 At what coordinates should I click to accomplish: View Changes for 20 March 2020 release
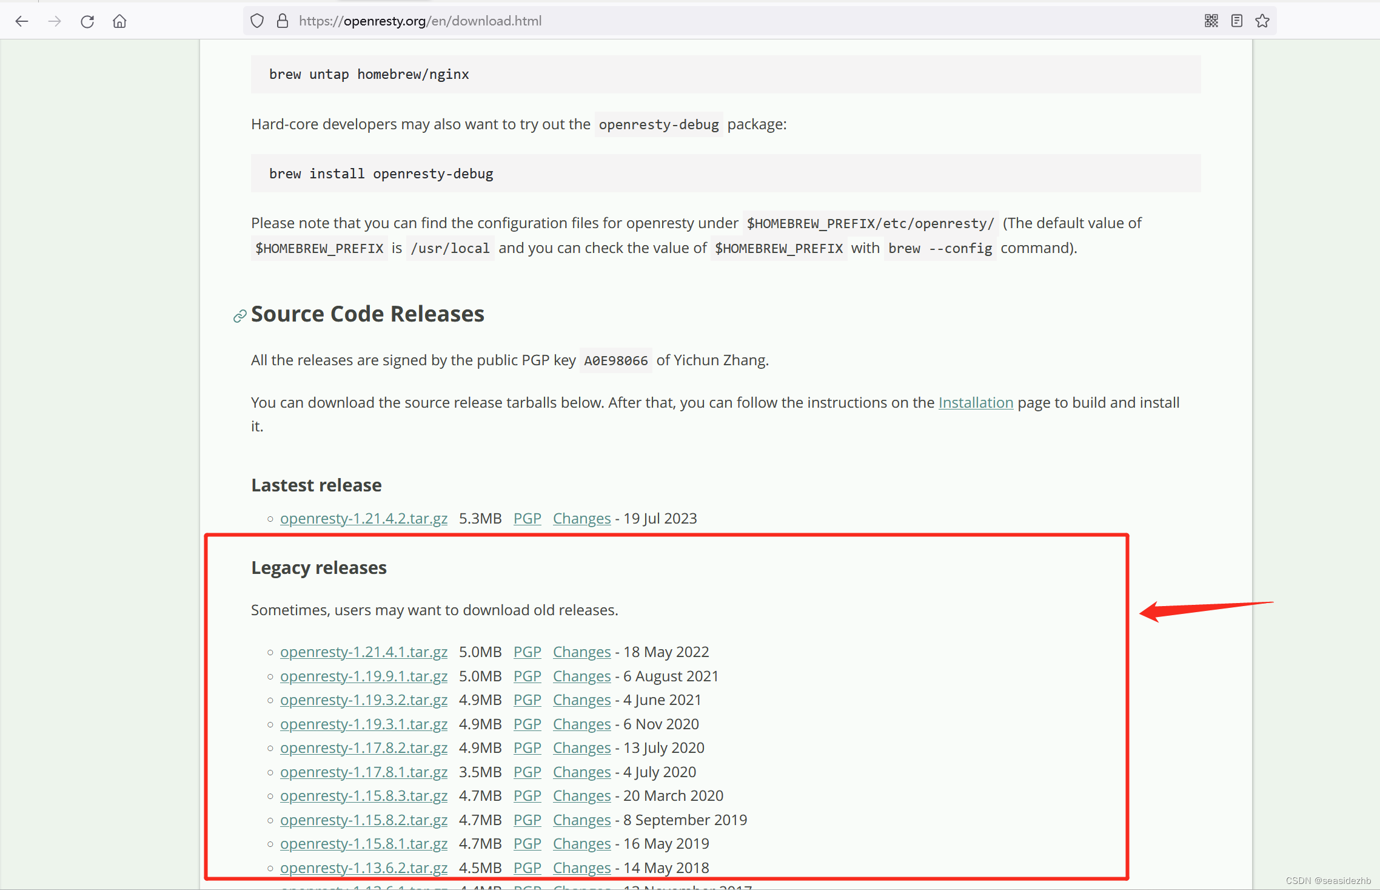[x=582, y=796]
